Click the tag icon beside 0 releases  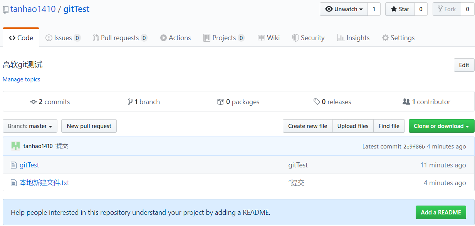point(317,102)
